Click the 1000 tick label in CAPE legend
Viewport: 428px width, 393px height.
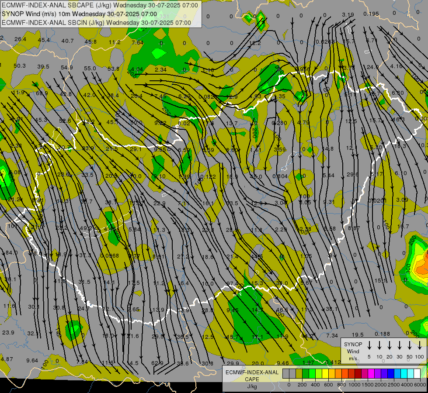(x=355, y=385)
